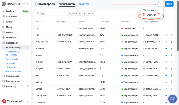The image size is (179, 105).
Task: Open three-dot menu for Аида Галлер
Action: pyautogui.click(x=171, y=42)
